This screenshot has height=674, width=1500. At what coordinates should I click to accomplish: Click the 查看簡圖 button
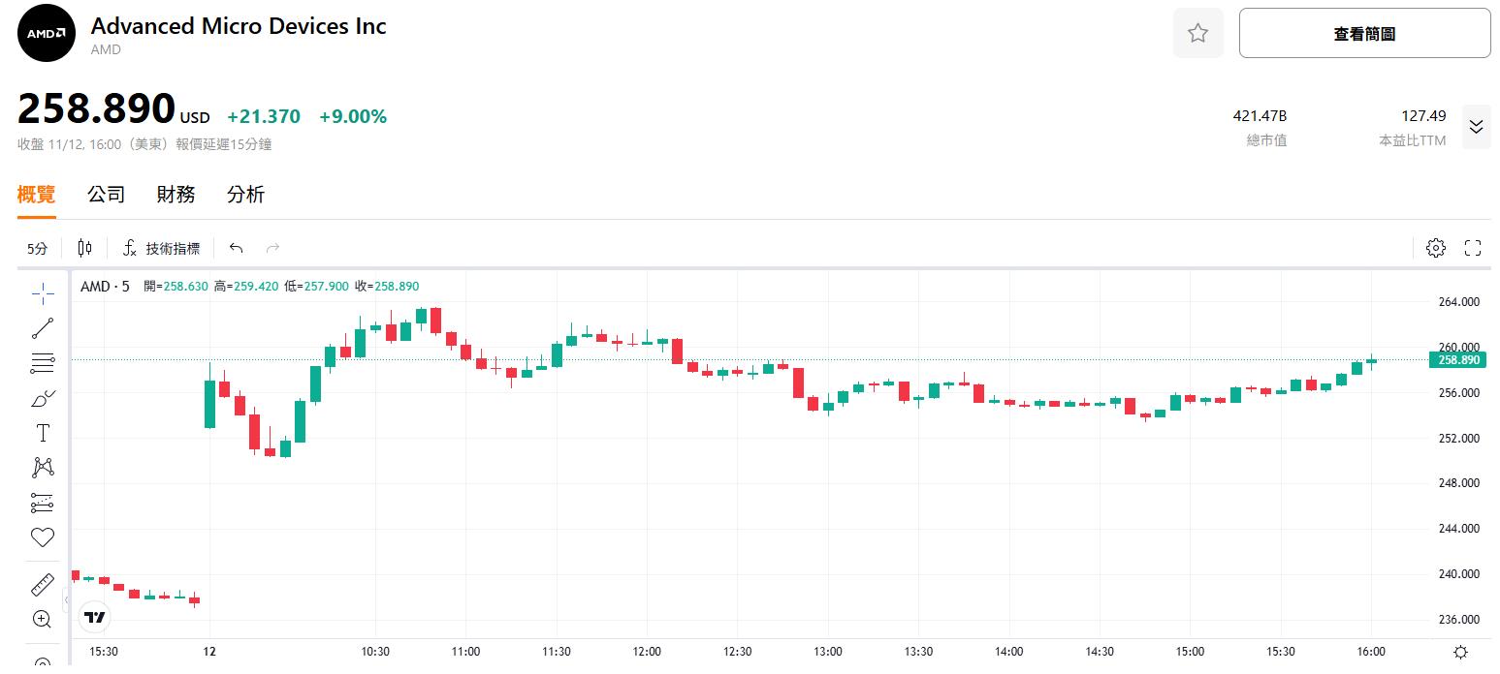(1364, 34)
